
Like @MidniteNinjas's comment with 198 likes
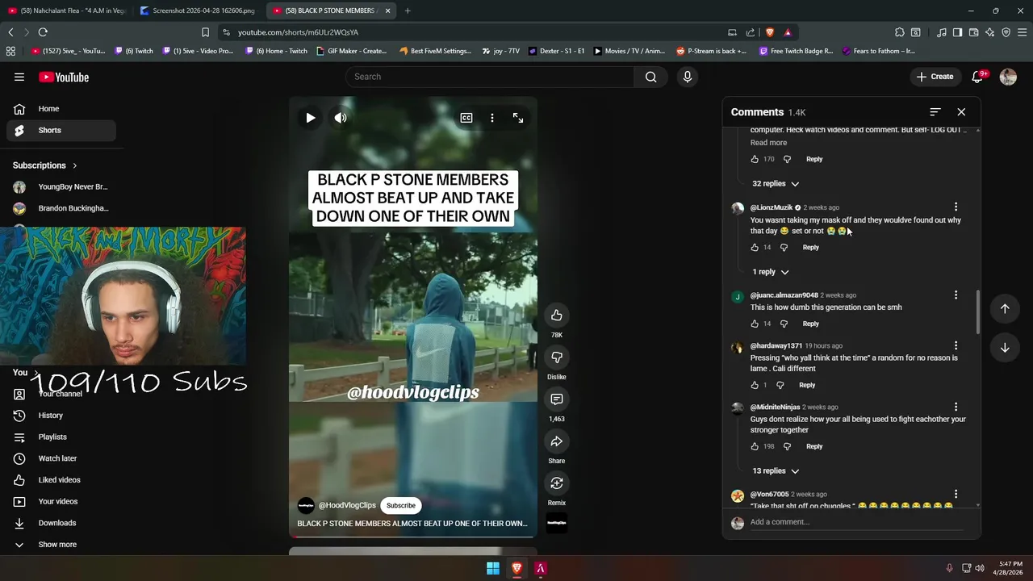click(x=755, y=446)
